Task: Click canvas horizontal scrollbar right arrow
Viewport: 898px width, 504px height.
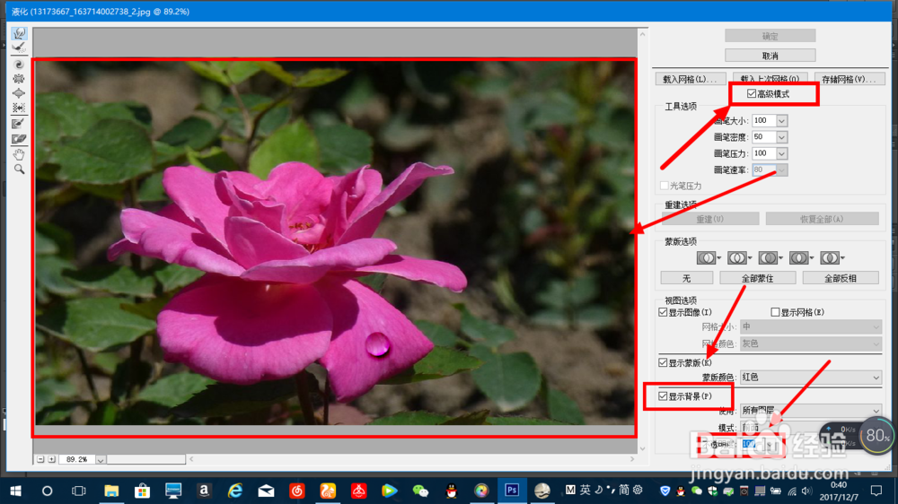Action: pyautogui.click(x=632, y=459)
